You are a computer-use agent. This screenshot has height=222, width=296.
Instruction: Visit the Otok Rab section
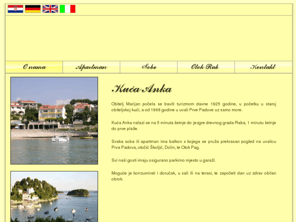pos(206,67)
